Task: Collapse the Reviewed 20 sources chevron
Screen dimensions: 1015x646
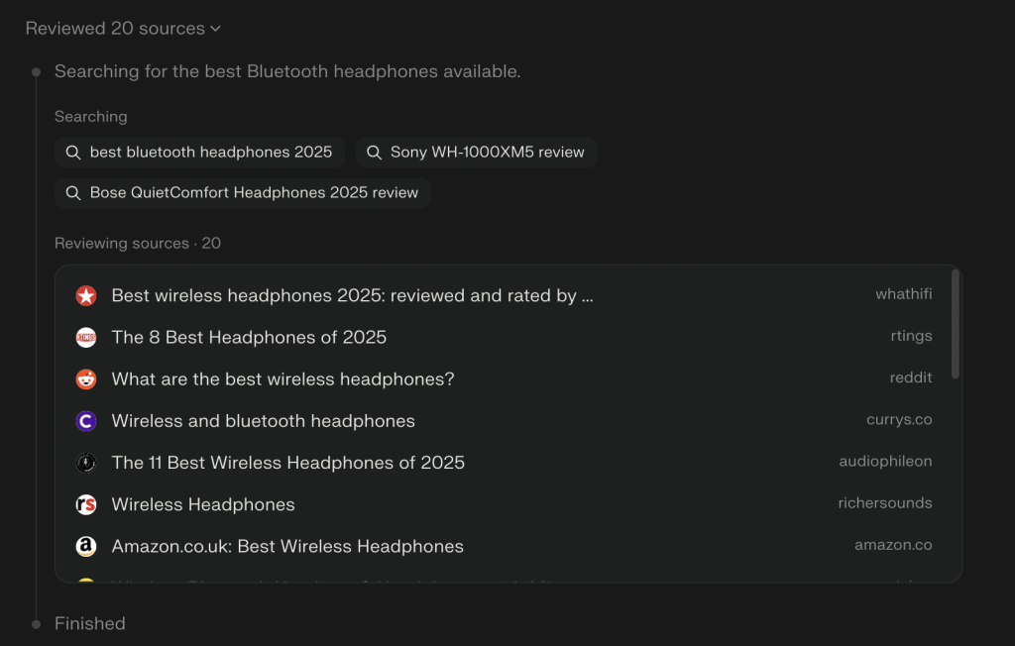Action: 215,29
